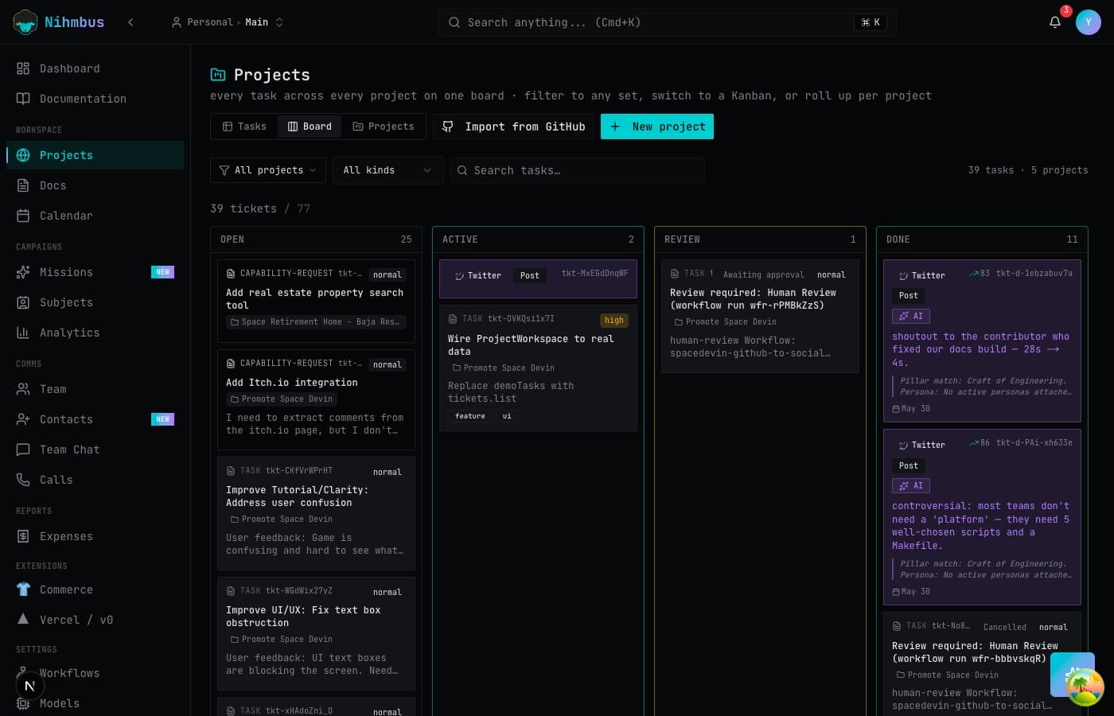Open Dashboard from the sidebar
Screen dimensions: 1114x716
click(x=95, y=68)
